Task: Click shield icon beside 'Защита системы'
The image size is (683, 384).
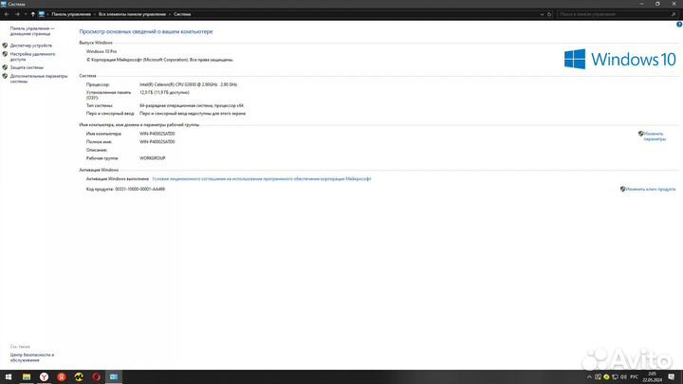Action: 5,67
